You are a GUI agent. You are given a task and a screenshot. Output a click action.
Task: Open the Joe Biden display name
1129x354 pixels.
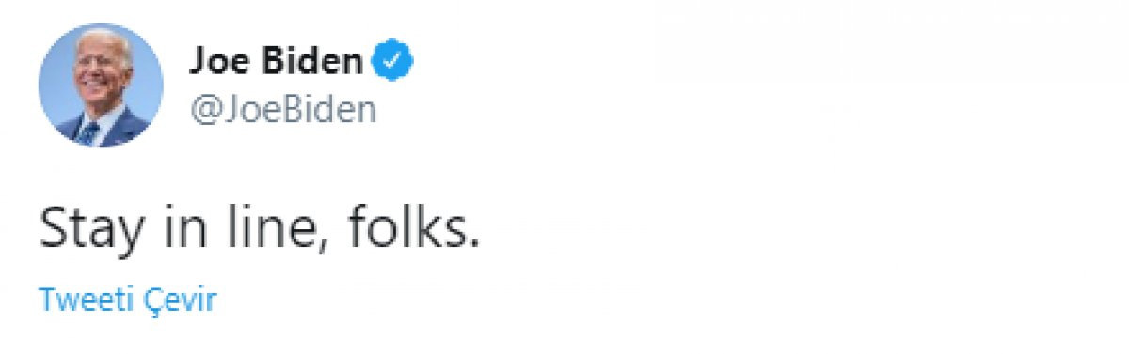click(x=276, y=64)
